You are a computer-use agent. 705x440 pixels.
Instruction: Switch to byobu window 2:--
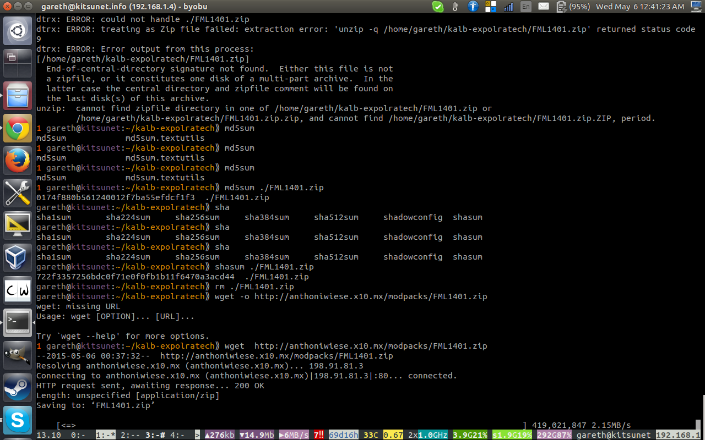point(131,435)
